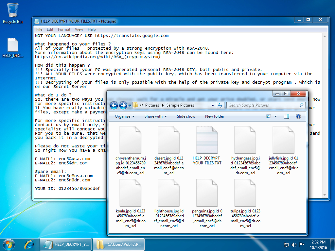Select the koala.jpg encrypted file
The image size is (335, 251).
[x=131, y=203]
